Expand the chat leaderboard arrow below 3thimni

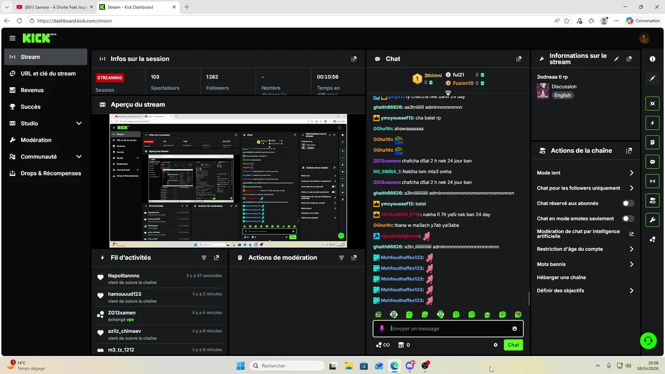pyautogui.click(x=448, y=92)
